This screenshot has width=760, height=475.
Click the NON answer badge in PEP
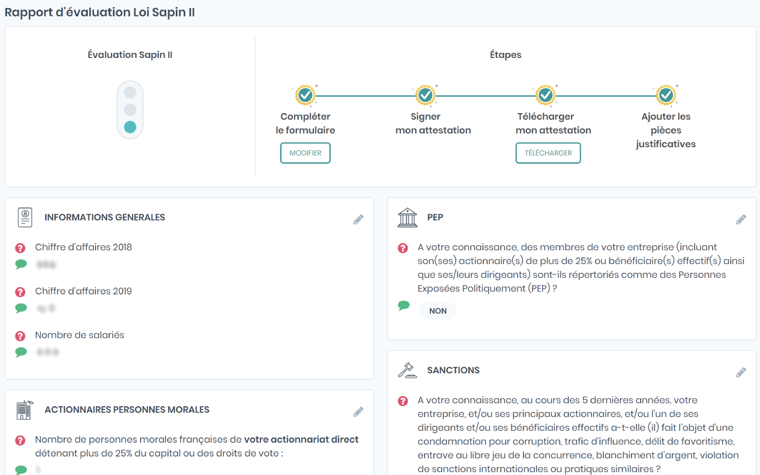tap(438, 311)
